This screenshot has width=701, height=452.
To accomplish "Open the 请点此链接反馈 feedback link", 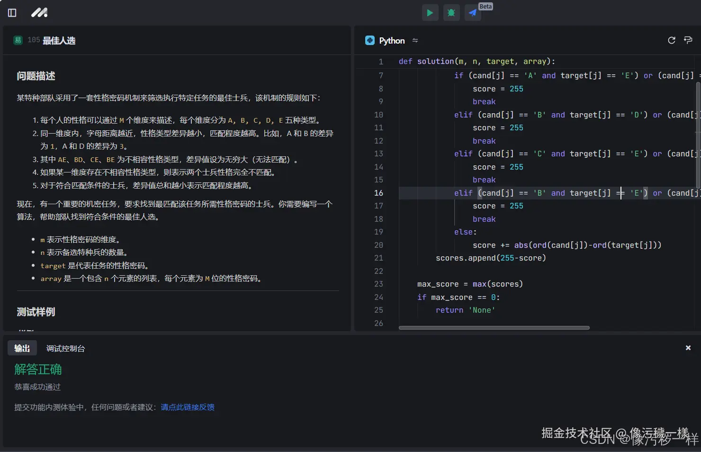I will tap(188, 407).
